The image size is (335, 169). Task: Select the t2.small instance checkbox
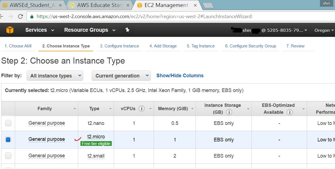click(8, 156)
